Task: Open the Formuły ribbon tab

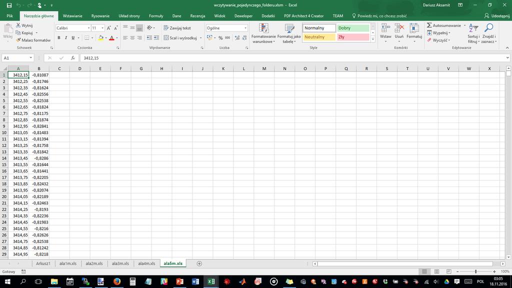Action: (x=156, y=15)
